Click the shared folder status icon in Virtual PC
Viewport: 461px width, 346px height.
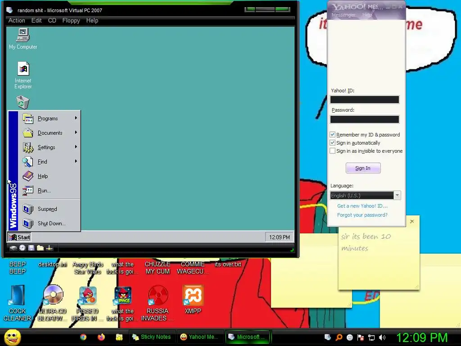click(40, 248)
